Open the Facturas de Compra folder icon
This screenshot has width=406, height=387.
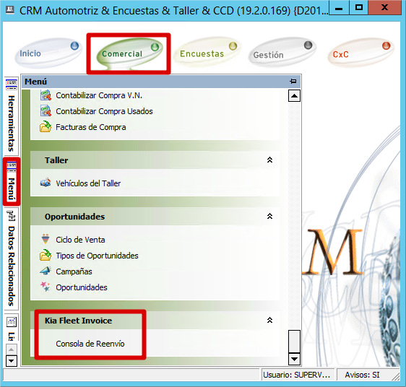46,127
